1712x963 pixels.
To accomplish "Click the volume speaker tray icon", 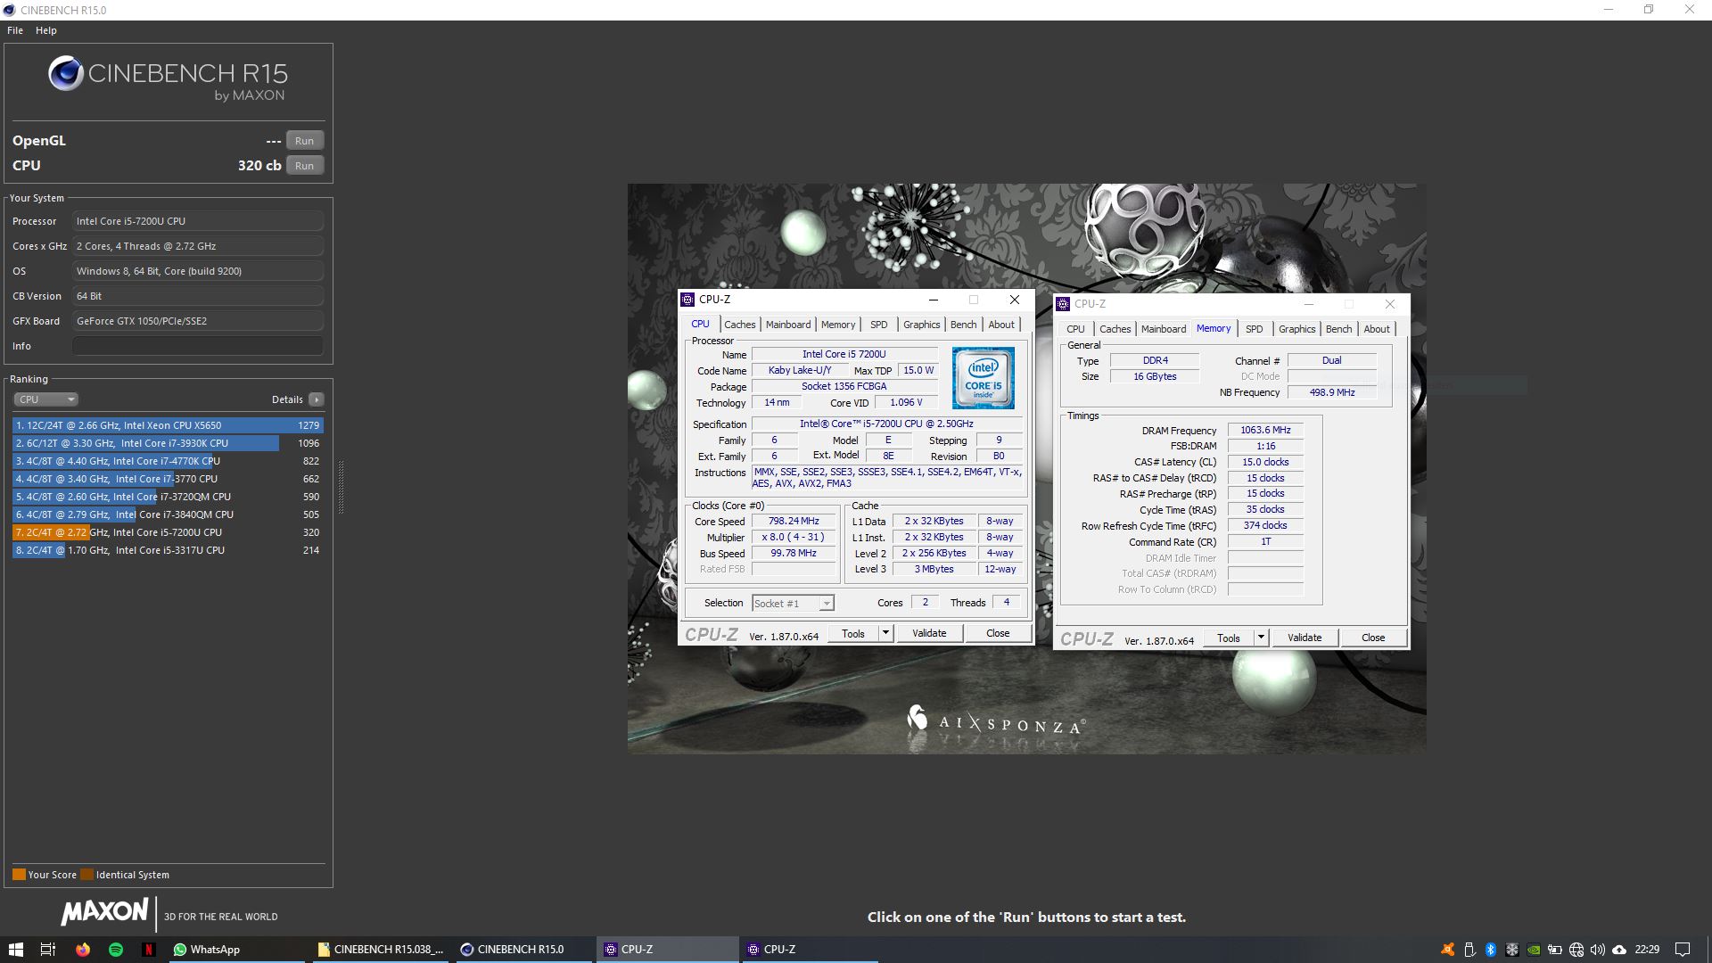I will coord(1598,950).
